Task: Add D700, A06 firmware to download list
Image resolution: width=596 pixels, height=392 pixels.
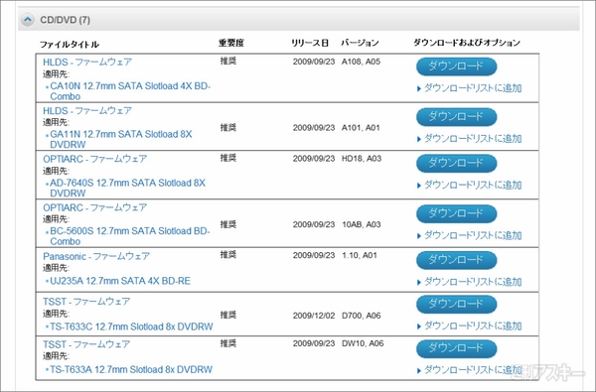Action: pyautogui.click(x=470, y=327)
